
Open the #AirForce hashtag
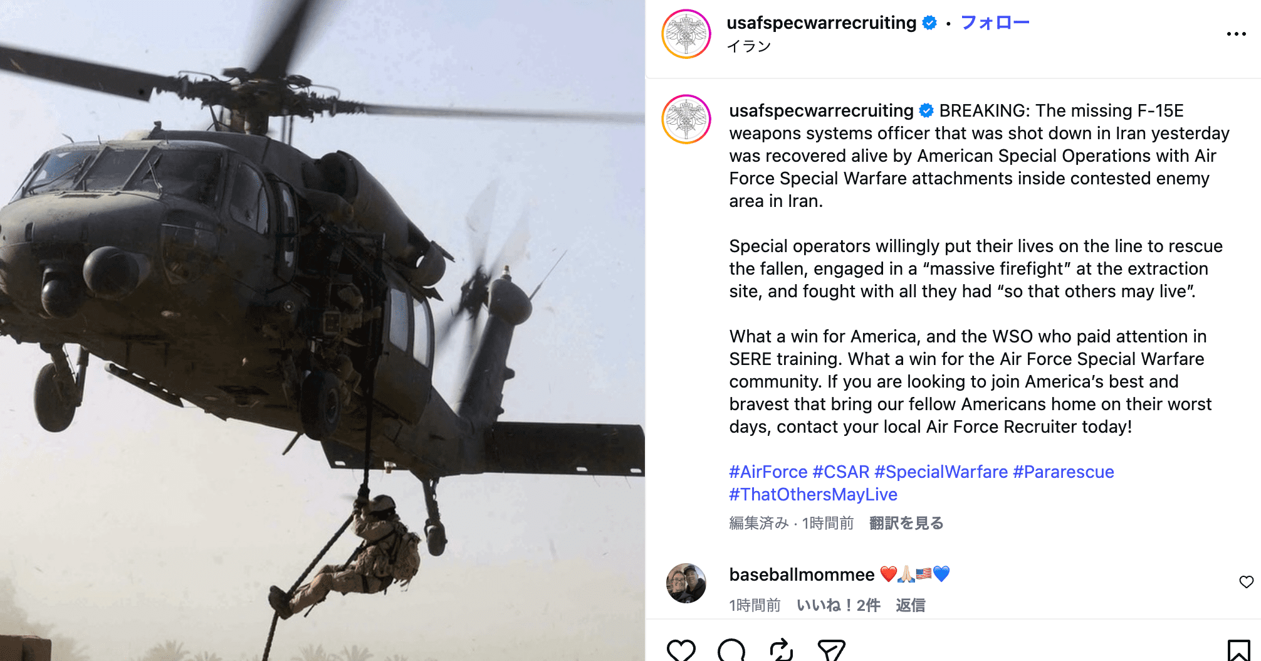768,472
